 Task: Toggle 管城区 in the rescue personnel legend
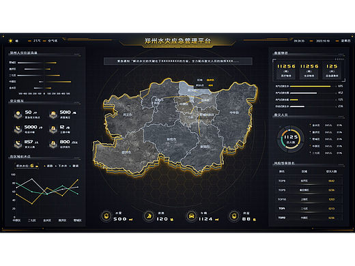[315, 139]
